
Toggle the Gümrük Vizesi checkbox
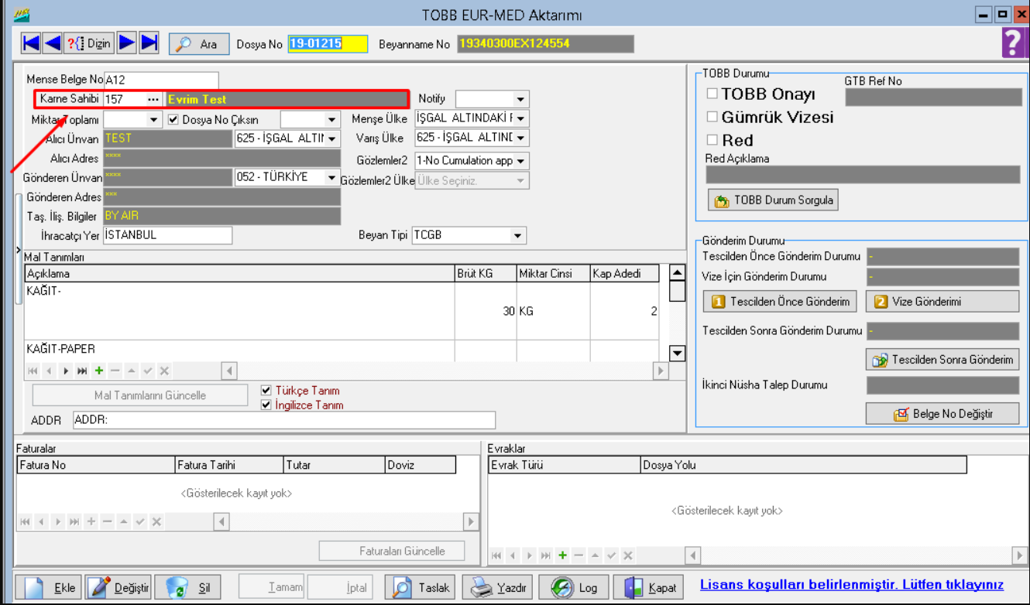click(712, 117)
